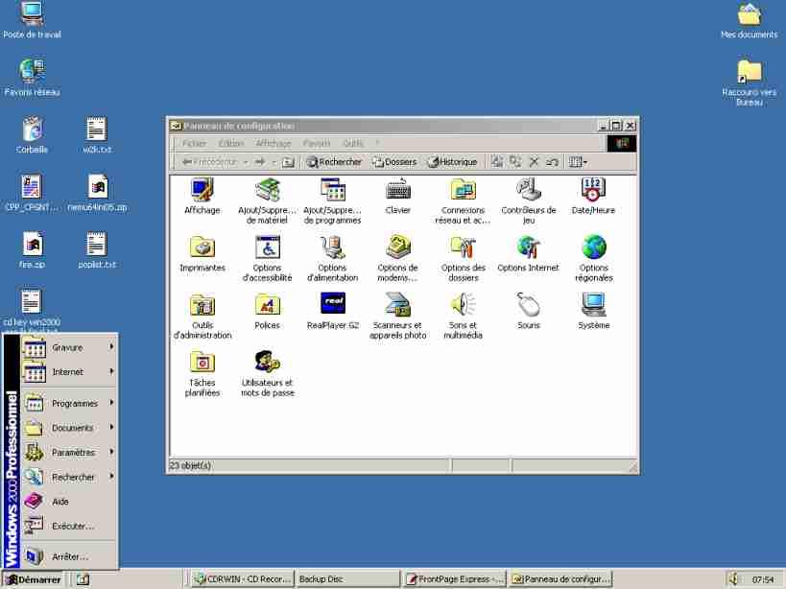Select Poste de travail desktop icon
786x589 pixels.
(32, 21)
